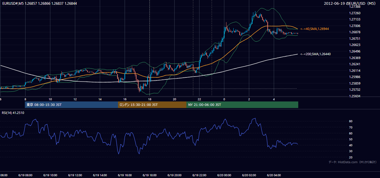Click the 40 SMA 1.26944 label
Screen dimensions: 380x178
pos(315,29)
